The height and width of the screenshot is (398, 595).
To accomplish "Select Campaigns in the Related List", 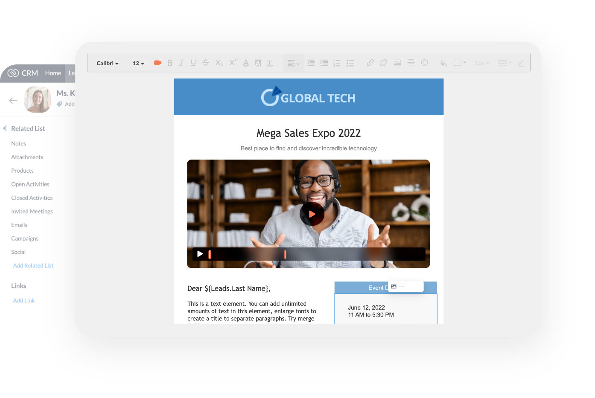I will point(25,238).
